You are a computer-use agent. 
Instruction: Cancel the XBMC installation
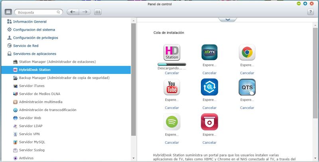[x=209, y=73]
